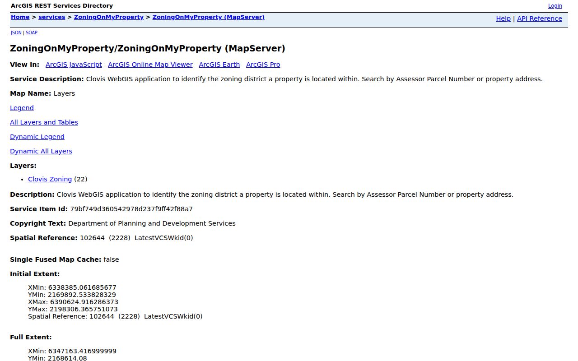The image size is (578, 361).
Task: Open the Help link
Action: click(503, 19)
